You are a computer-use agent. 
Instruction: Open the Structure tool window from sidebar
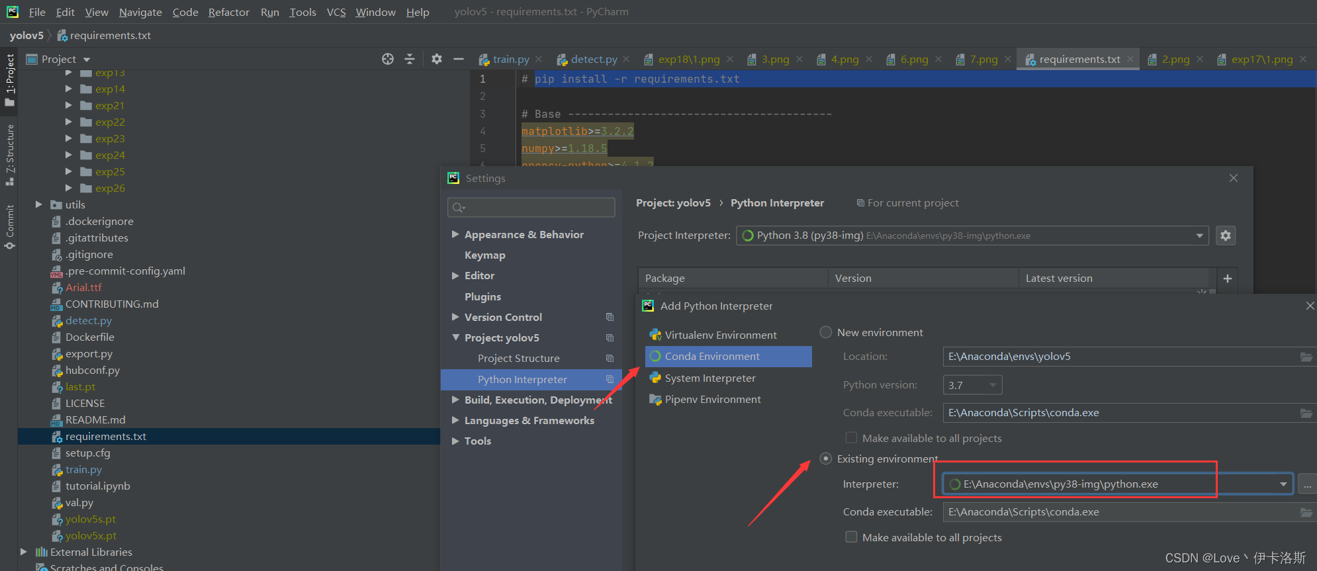tap(10, 155)
